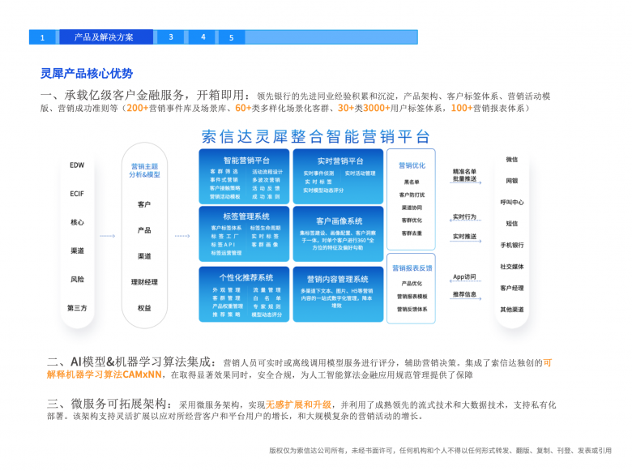Switch to section tab 3
The image size is (632, 471).
click(171, 37)
